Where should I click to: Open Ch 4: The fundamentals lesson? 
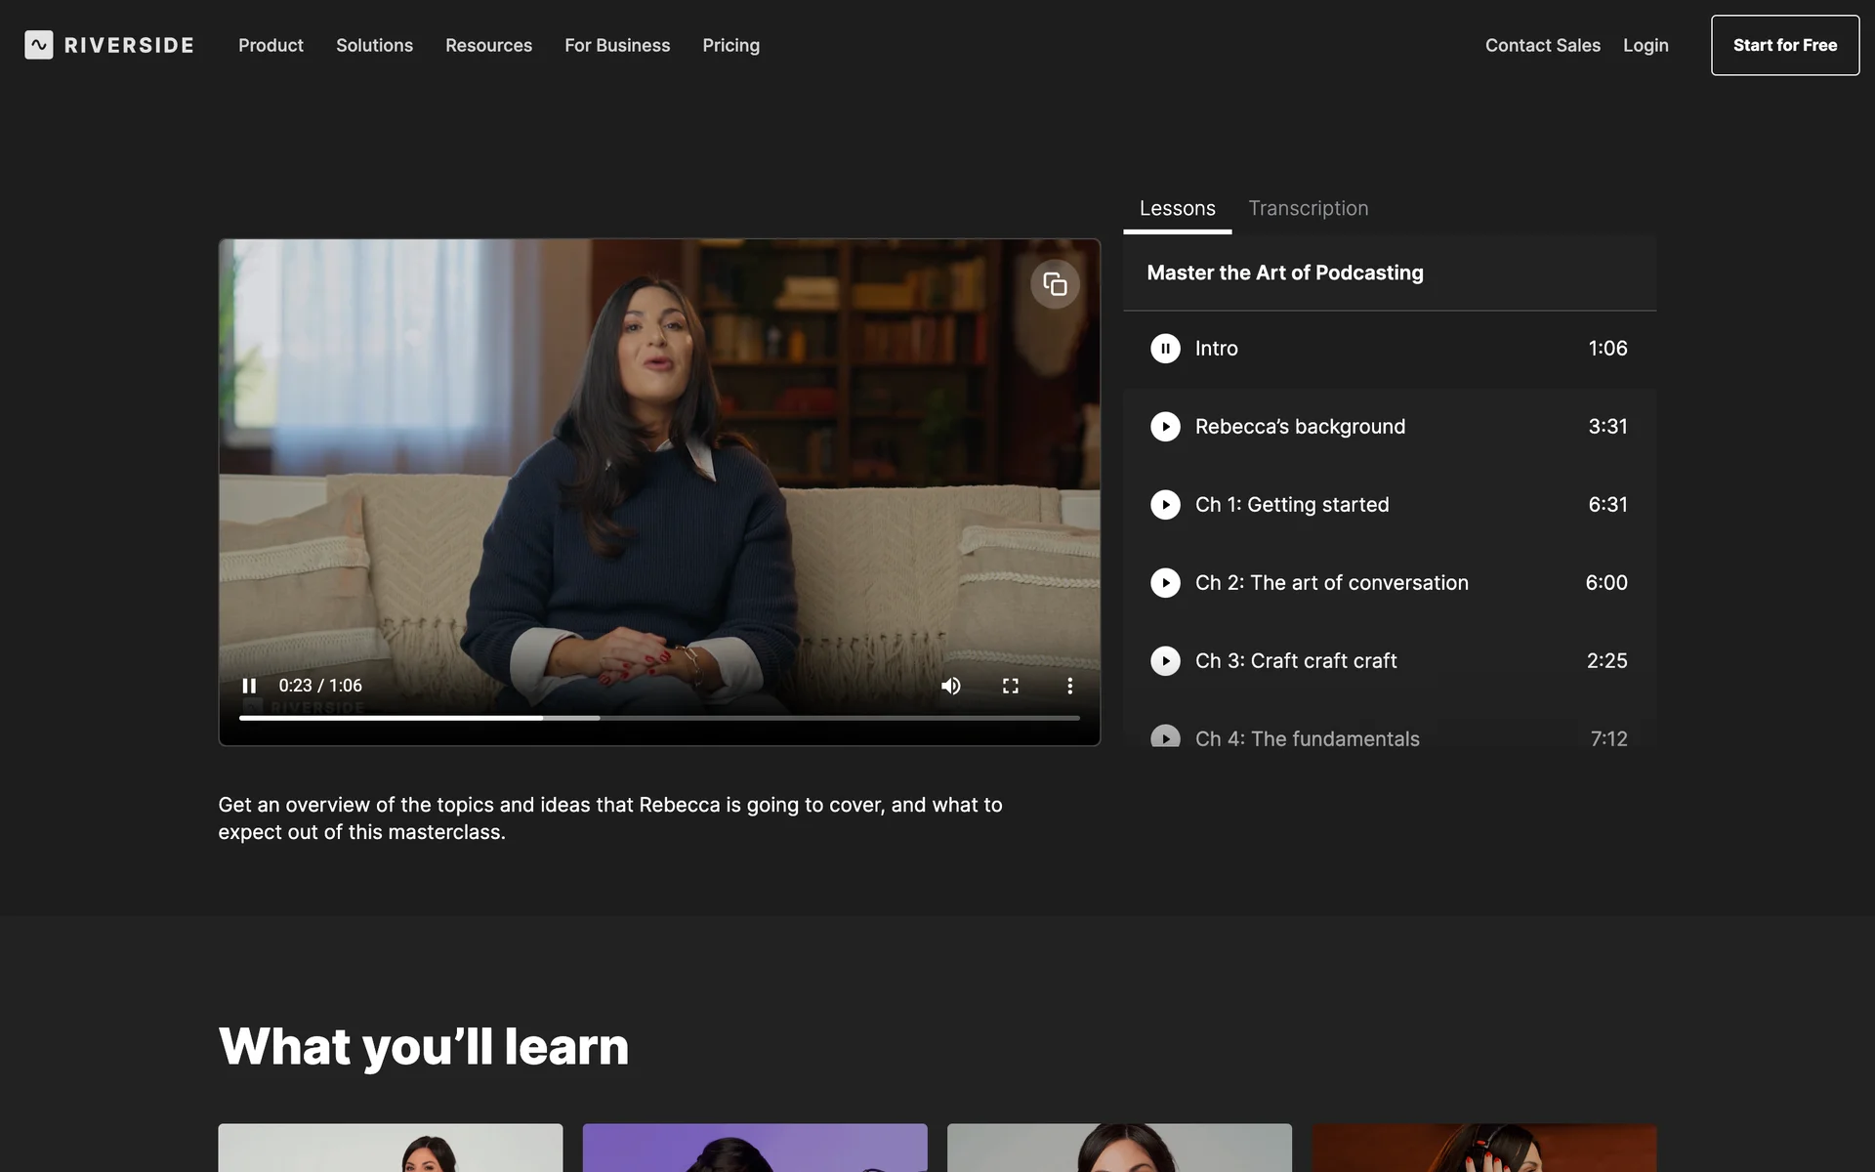tap(1307, 738)
